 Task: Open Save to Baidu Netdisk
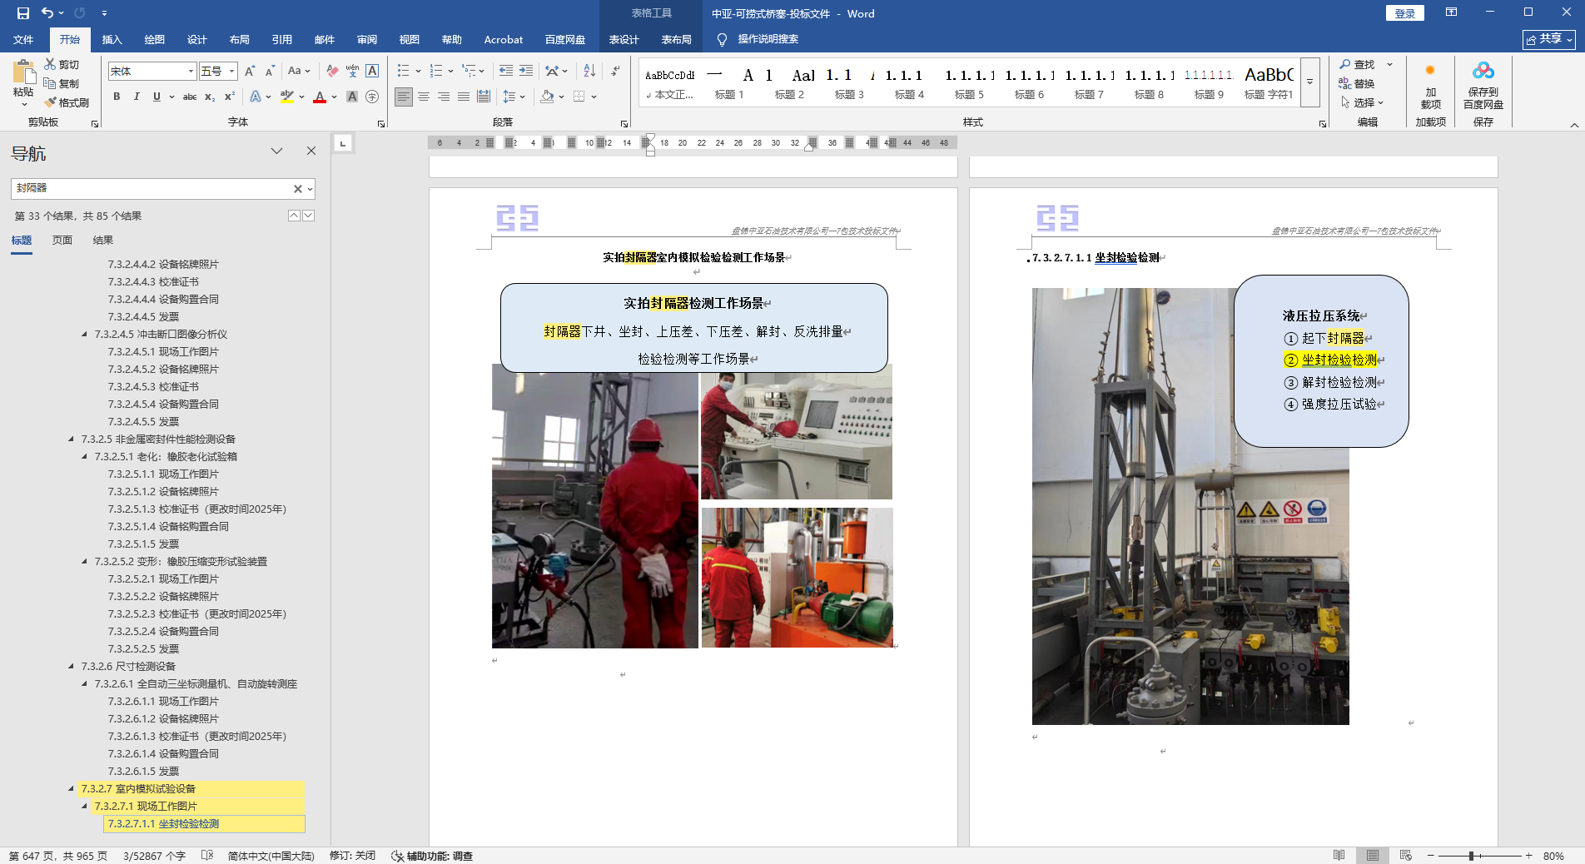pyautogui.click(x=1483, y=85)
